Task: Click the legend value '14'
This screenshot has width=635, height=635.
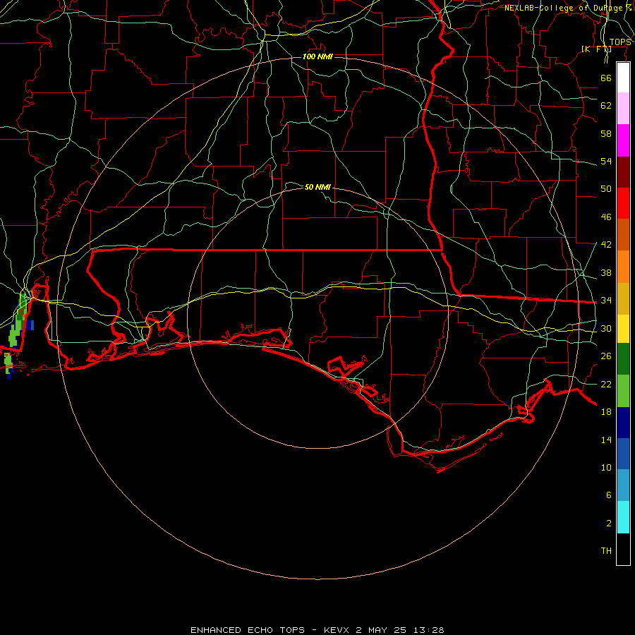Action: tap(606, 440)
